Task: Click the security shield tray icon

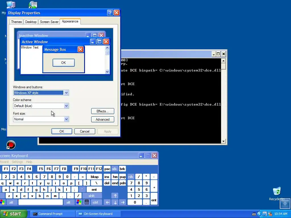Action: coord(270,214)
